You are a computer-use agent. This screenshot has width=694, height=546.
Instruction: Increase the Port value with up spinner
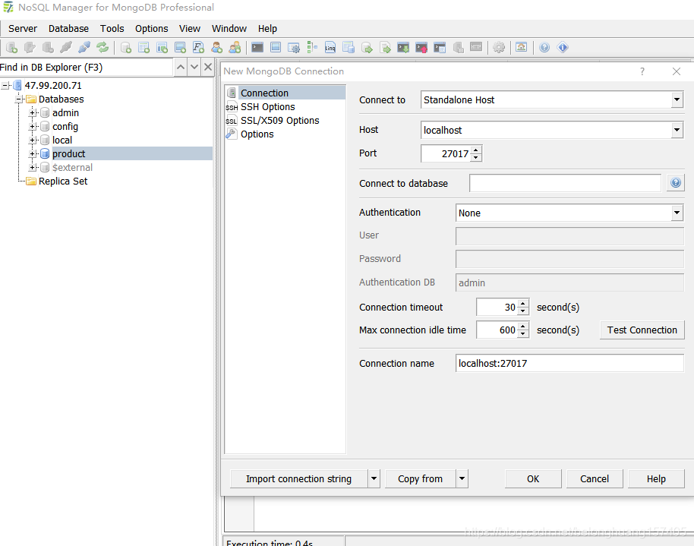click(476, 150)
